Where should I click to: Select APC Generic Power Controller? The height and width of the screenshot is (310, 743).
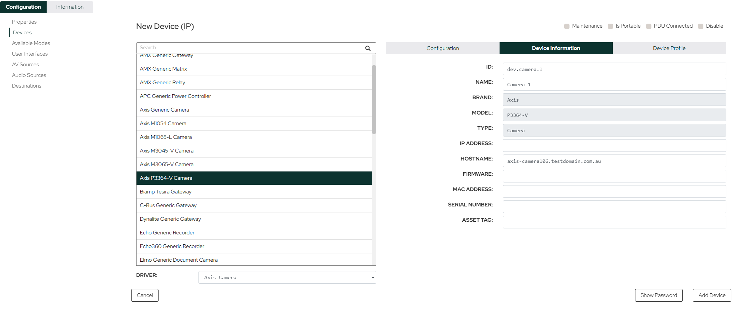[x=254, y=96]
